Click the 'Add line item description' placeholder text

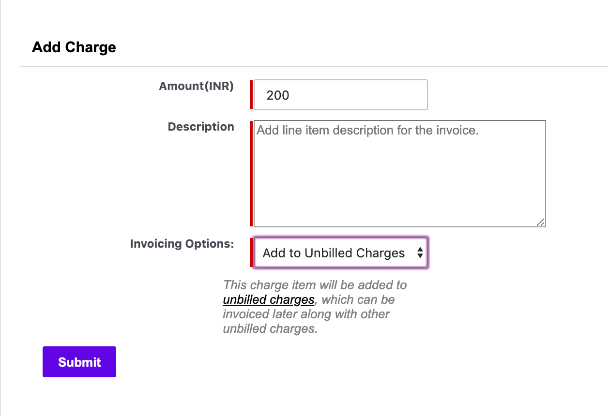tap(367, 130)
